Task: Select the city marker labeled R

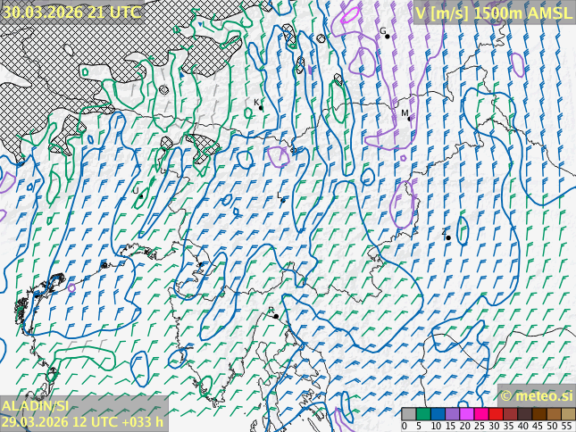Action: [x=276, y=316]
